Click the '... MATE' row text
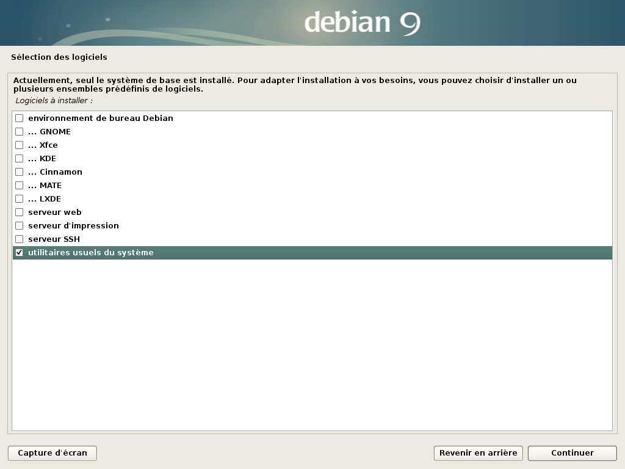This screenshot has width=625, height=469. 45,186
